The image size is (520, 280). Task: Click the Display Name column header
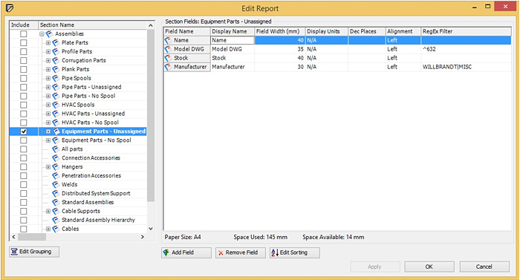pos(233,31)
